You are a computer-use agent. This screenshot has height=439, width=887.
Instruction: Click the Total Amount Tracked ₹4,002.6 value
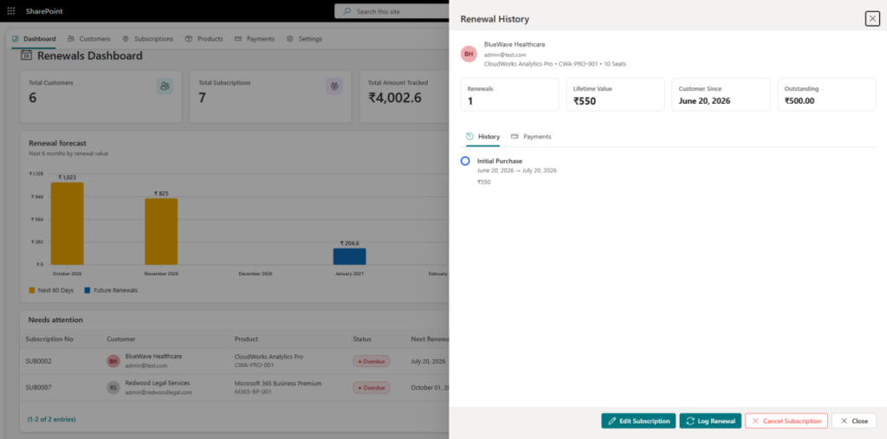coord(395,98)
